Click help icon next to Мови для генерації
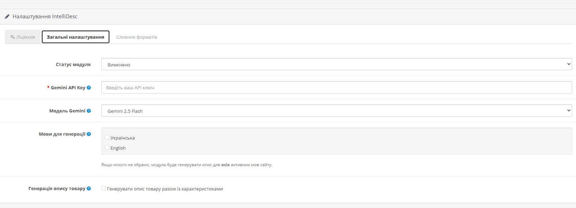This screenshot has height=208, width=576. pyautogui.click(x=89, y=134)
